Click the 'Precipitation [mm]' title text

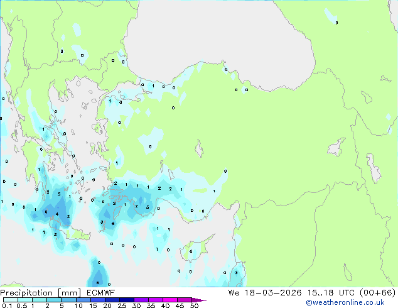41,293
